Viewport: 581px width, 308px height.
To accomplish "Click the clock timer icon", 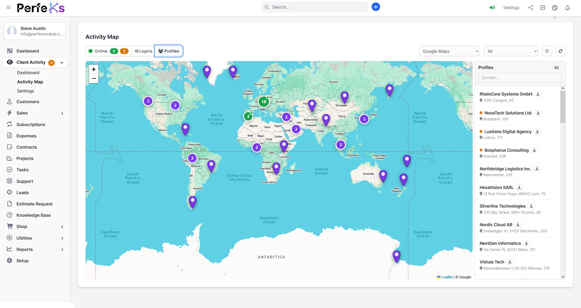I will pyautogui.click(x=554, y=8).
